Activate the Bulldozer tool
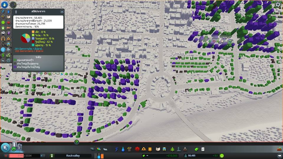283x159 pixels. [x=279, y=149]
